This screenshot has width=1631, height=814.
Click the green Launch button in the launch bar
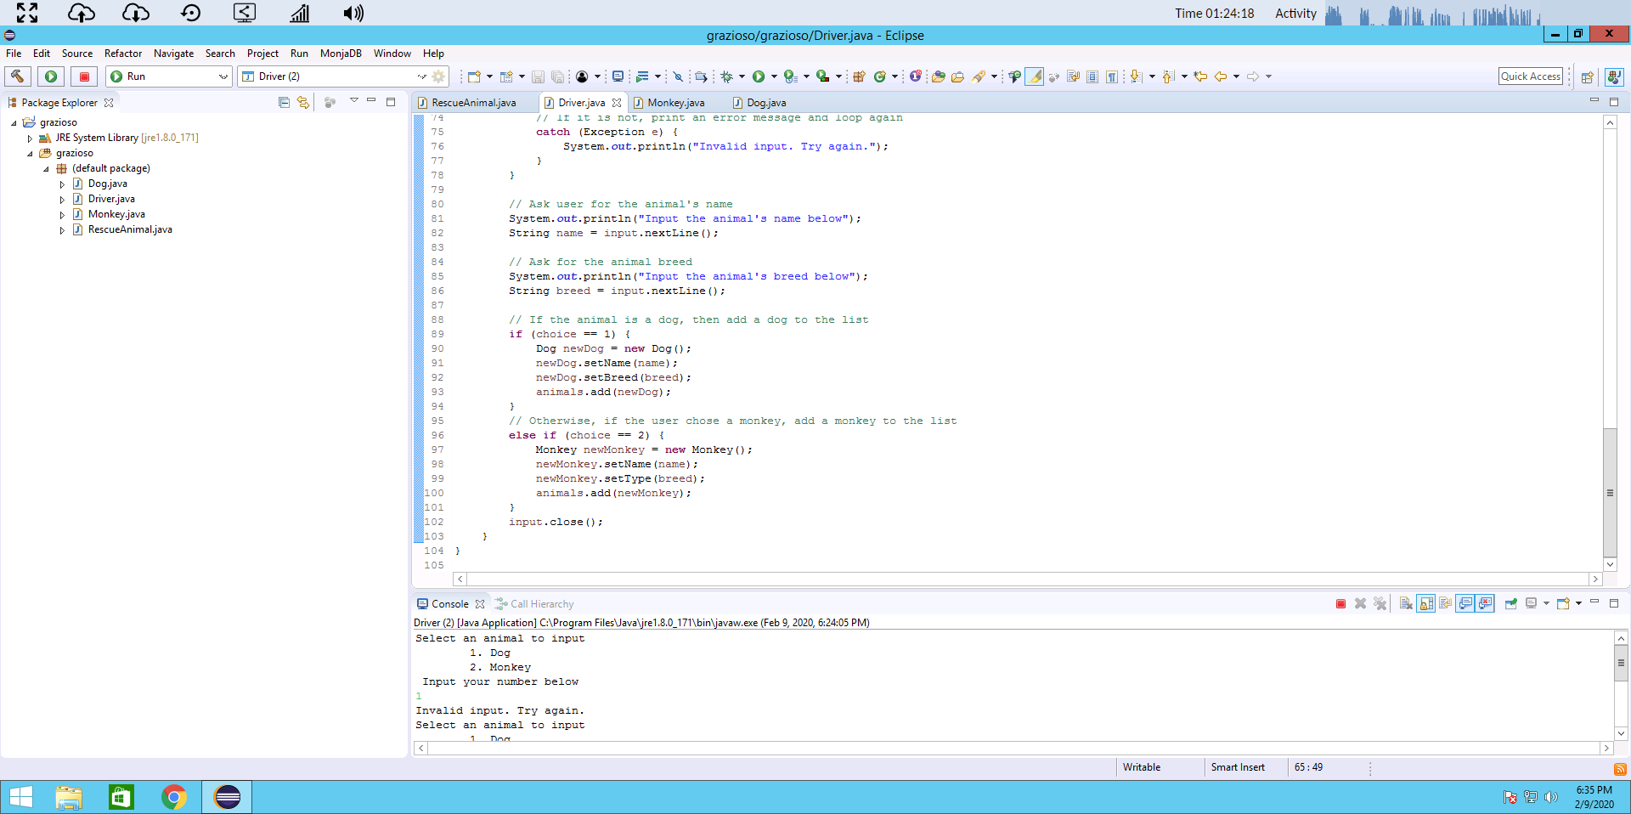(51, 76)
